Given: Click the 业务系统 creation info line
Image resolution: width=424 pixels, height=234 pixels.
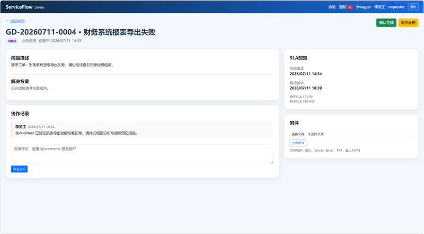Looking at the screenshot, I should [x=51, y=41].
